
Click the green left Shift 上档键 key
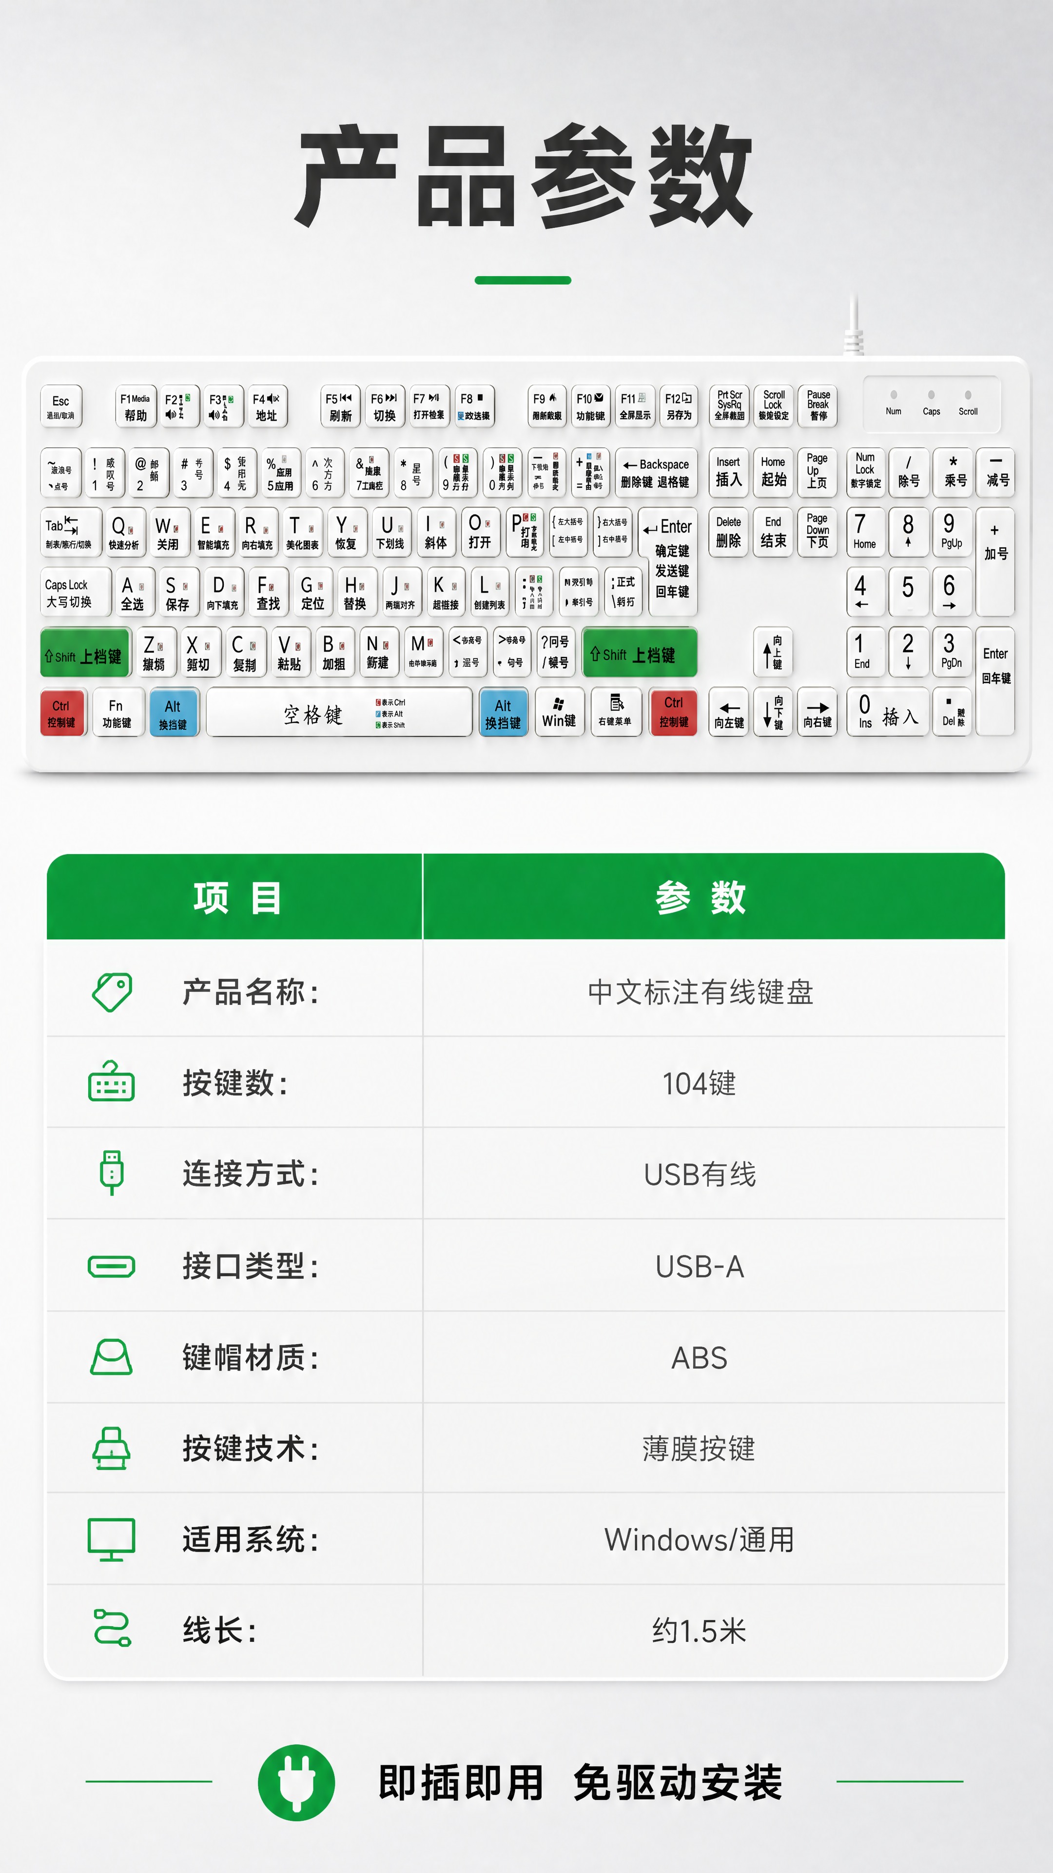point(84,652)
